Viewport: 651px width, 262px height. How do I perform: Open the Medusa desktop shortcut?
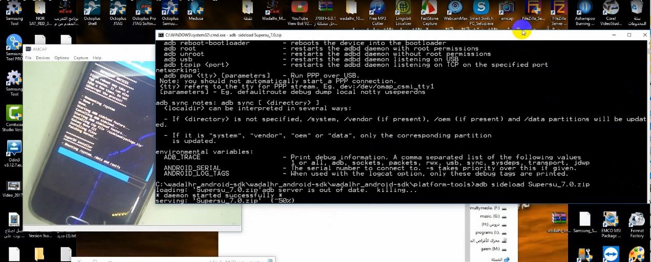tap(195, 11)
